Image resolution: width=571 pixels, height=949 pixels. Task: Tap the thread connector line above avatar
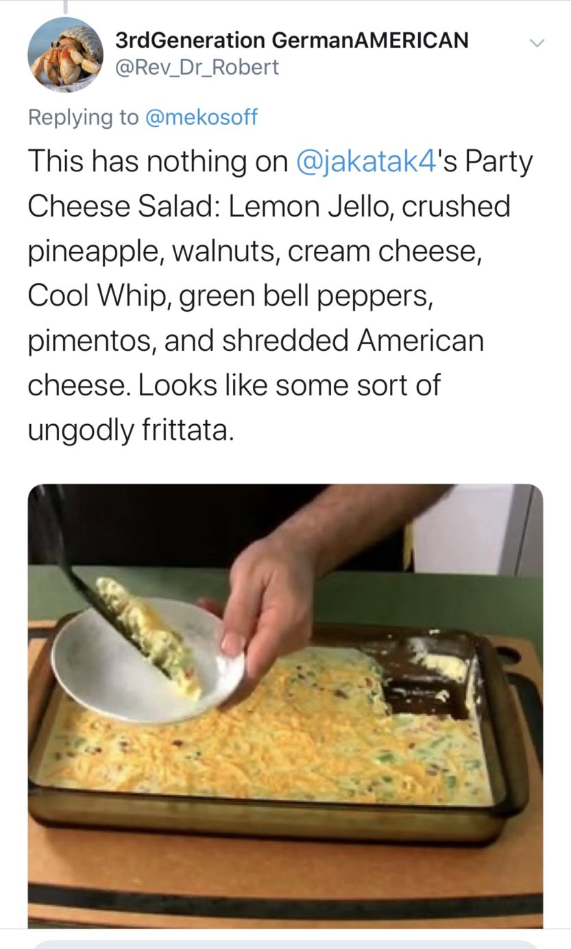65,7
